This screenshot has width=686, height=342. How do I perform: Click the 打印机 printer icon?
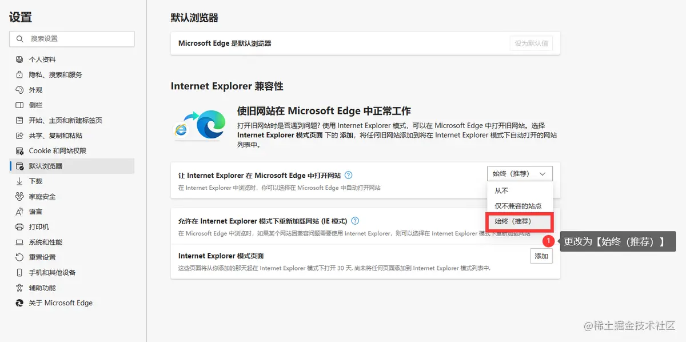coord(19,227)
